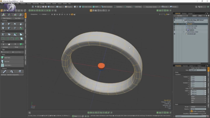
Task: Click the Falloff toolbar button
Action: tap(95, 7)
